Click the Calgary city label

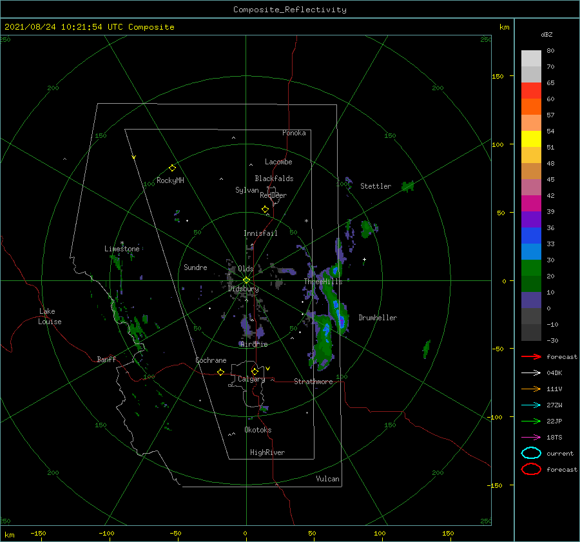pos(251,379)
